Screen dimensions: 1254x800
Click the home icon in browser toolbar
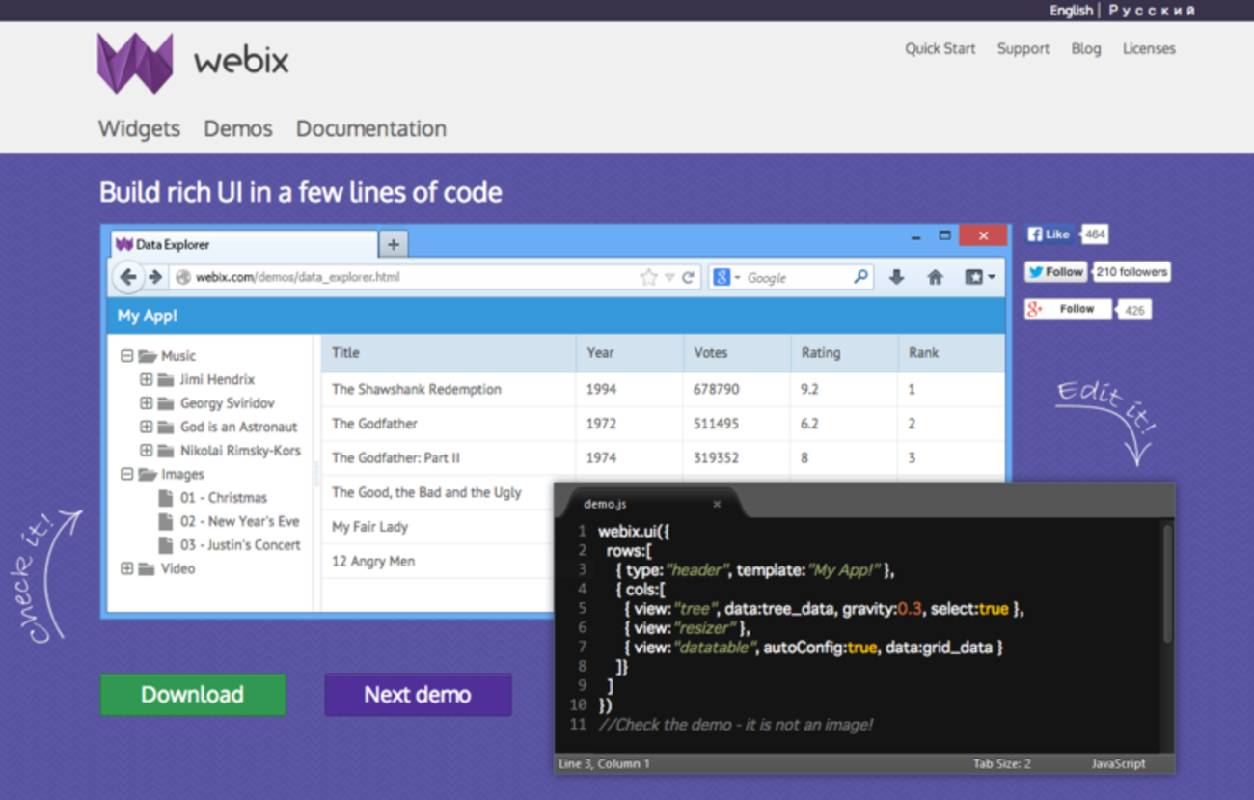[934, 278]
